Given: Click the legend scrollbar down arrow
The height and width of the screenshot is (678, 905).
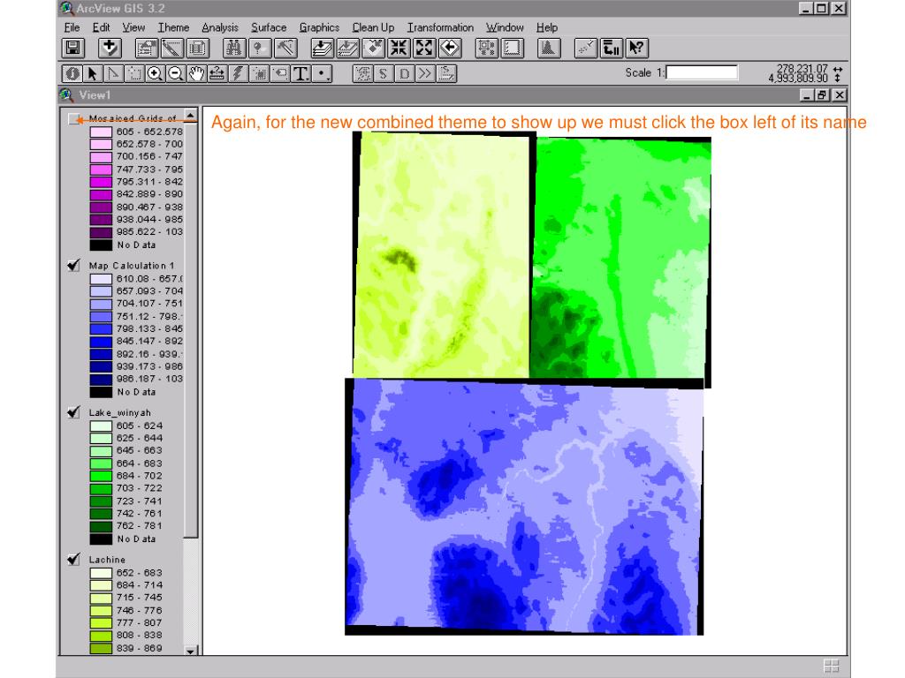Looking at the screenshot, I should (x=191, y=651).
